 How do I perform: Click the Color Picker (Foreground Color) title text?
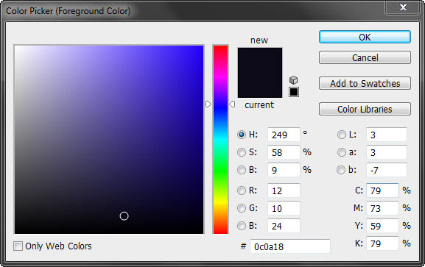[x=68, y=11]
